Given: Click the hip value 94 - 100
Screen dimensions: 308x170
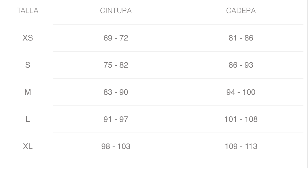Looking at the screenshot, I should [x=241, y=92].
